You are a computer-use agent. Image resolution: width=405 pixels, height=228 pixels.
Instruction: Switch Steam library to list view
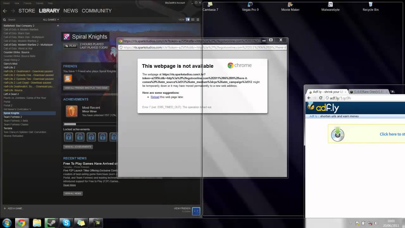click(193, 20)
